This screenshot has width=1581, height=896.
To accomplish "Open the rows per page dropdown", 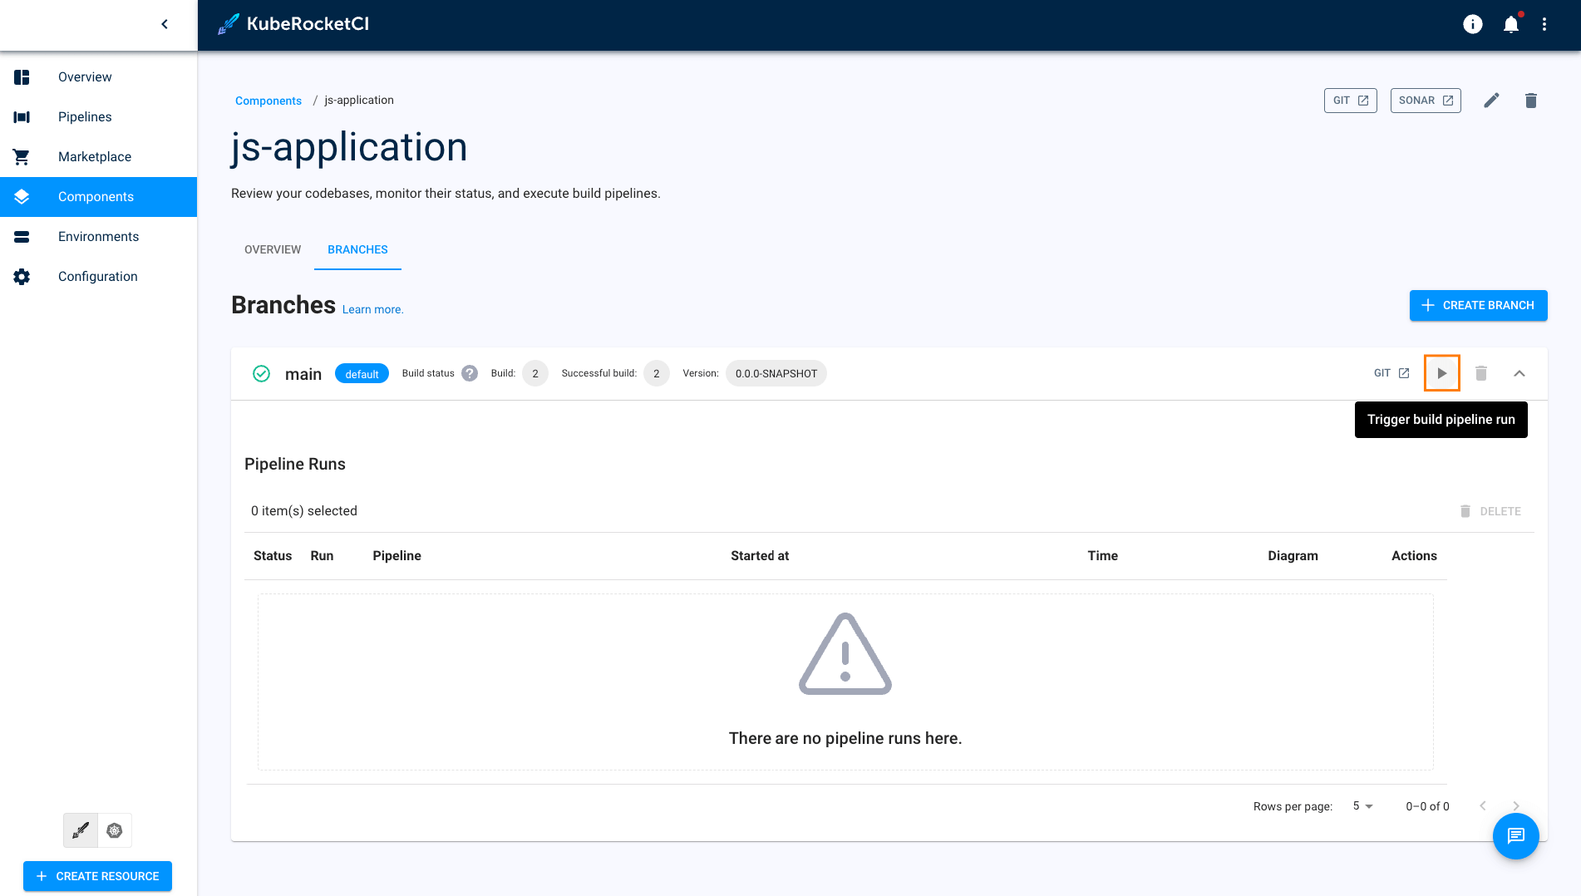I will pos(1362,805).
